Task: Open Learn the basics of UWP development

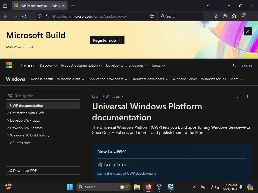Action: click(126, 173)
